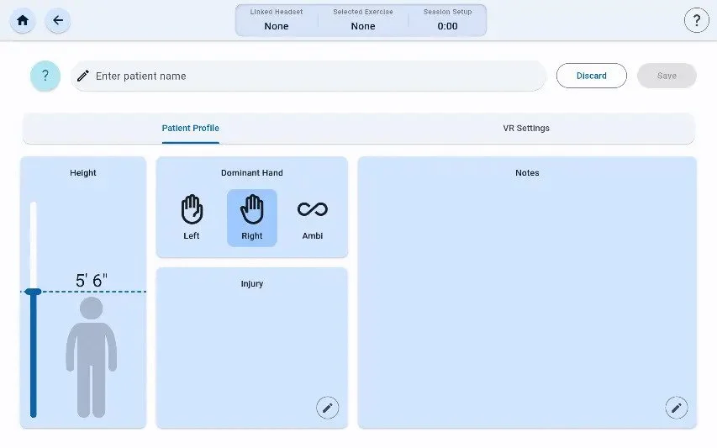Click the Linked Headset None status
This screenshot has width=717, height=448.
(277, 19)
